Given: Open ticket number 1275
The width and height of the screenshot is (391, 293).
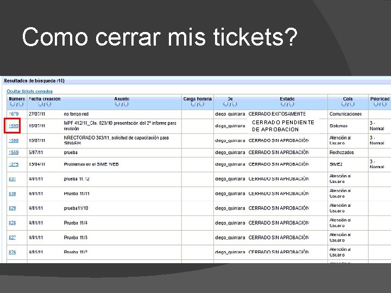Looking at the screenshot, I should 14,164.
